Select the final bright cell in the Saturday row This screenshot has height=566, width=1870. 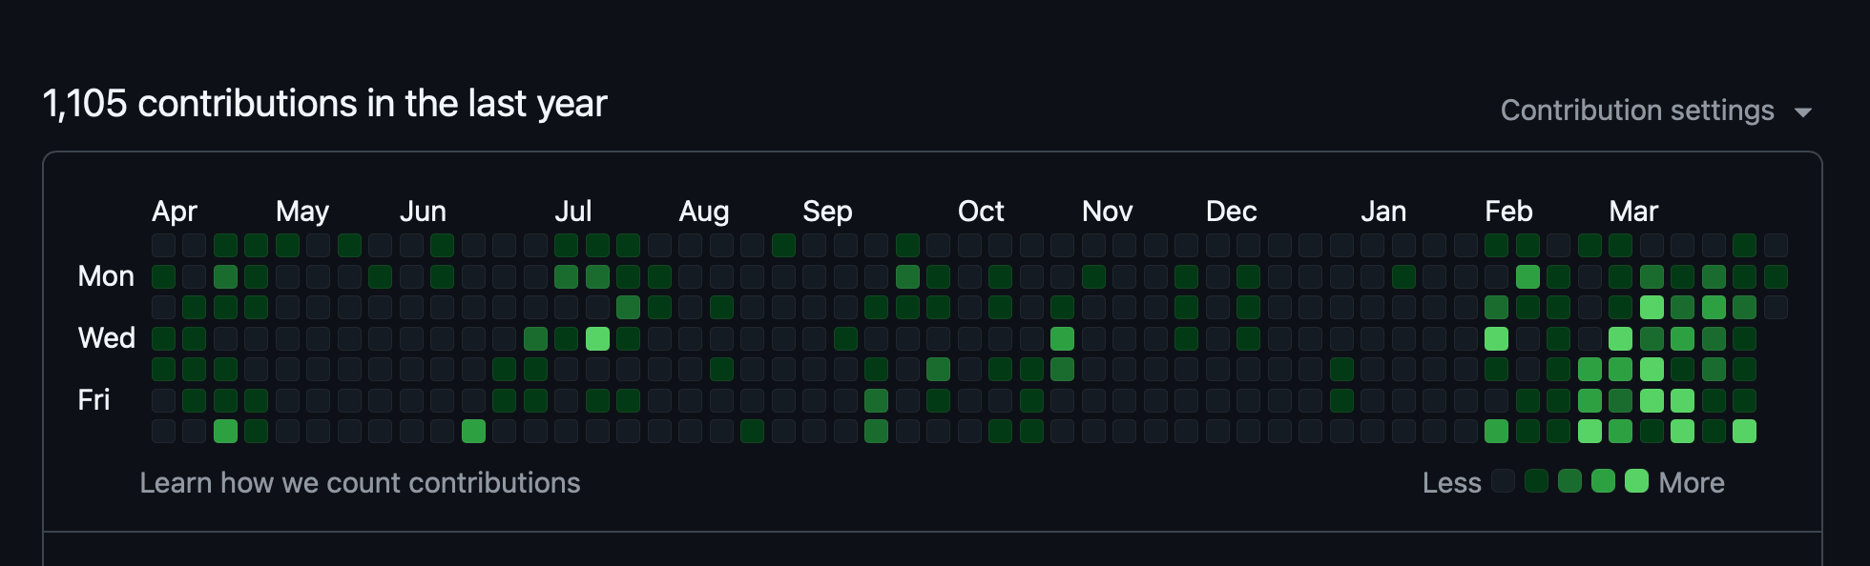[x=1744, y=432]
